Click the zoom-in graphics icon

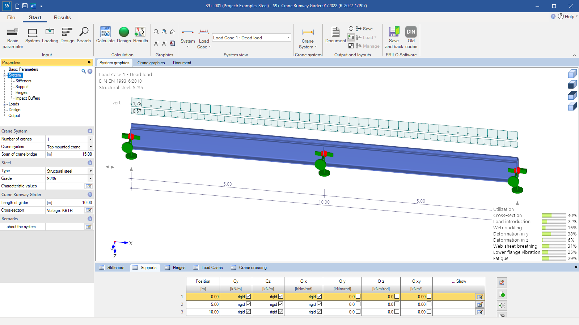[x=164, y=32]
